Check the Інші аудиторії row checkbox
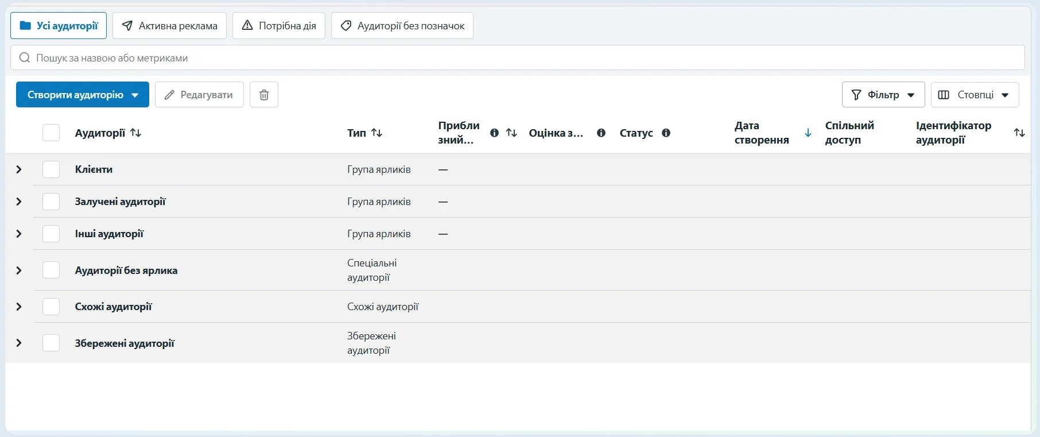Image resolution: width=1040 pixels, height=437 pixels. (x=51, y=234)
